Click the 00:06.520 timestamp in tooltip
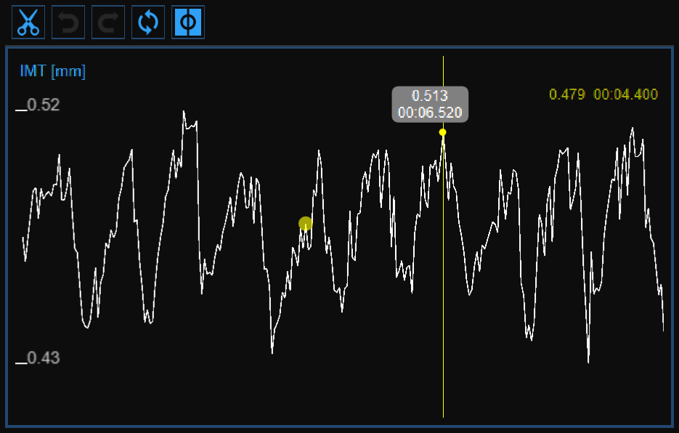 tap(430, 113)
